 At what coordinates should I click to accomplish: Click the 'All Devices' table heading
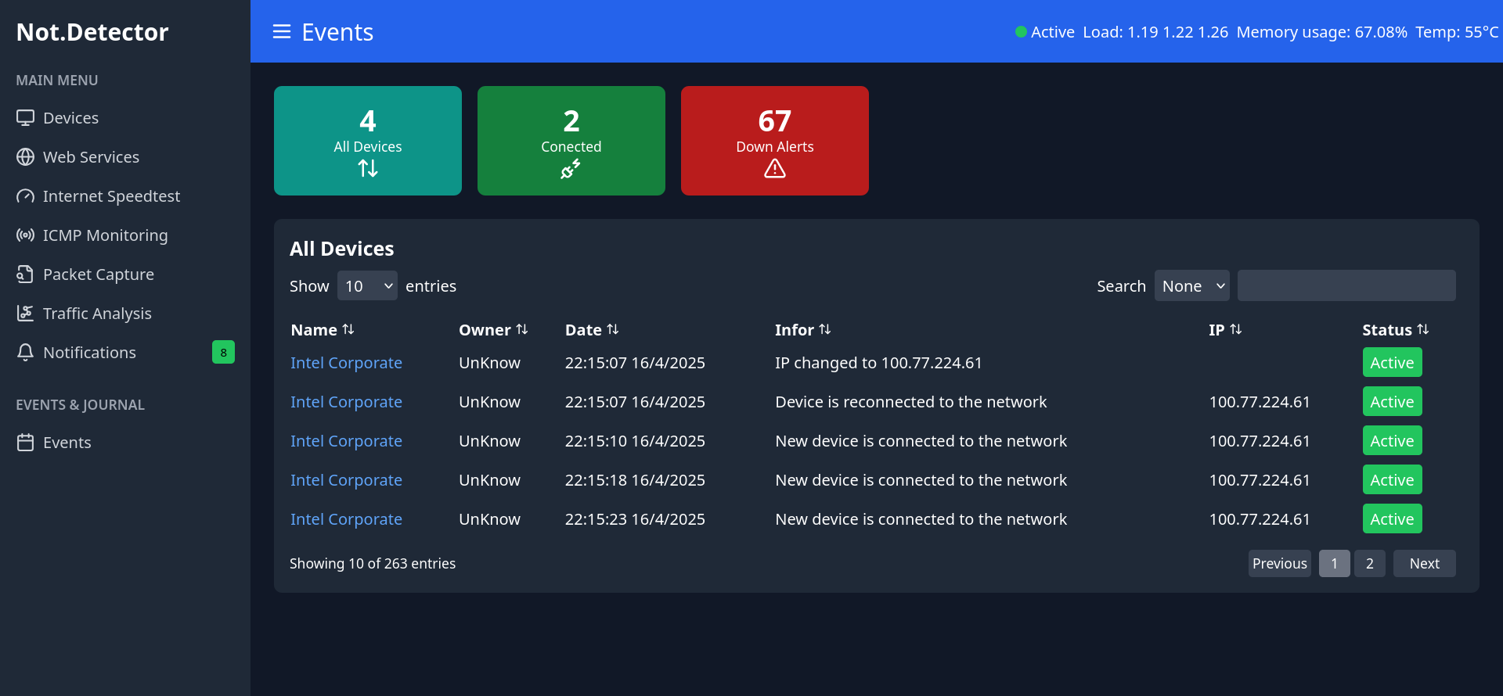(342, 249)
